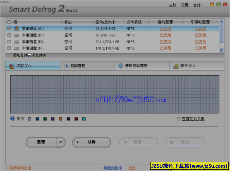Screen dimensions: 230x171
Task: Click the 开机启动整理 clock icon
Action: [120, 66]
